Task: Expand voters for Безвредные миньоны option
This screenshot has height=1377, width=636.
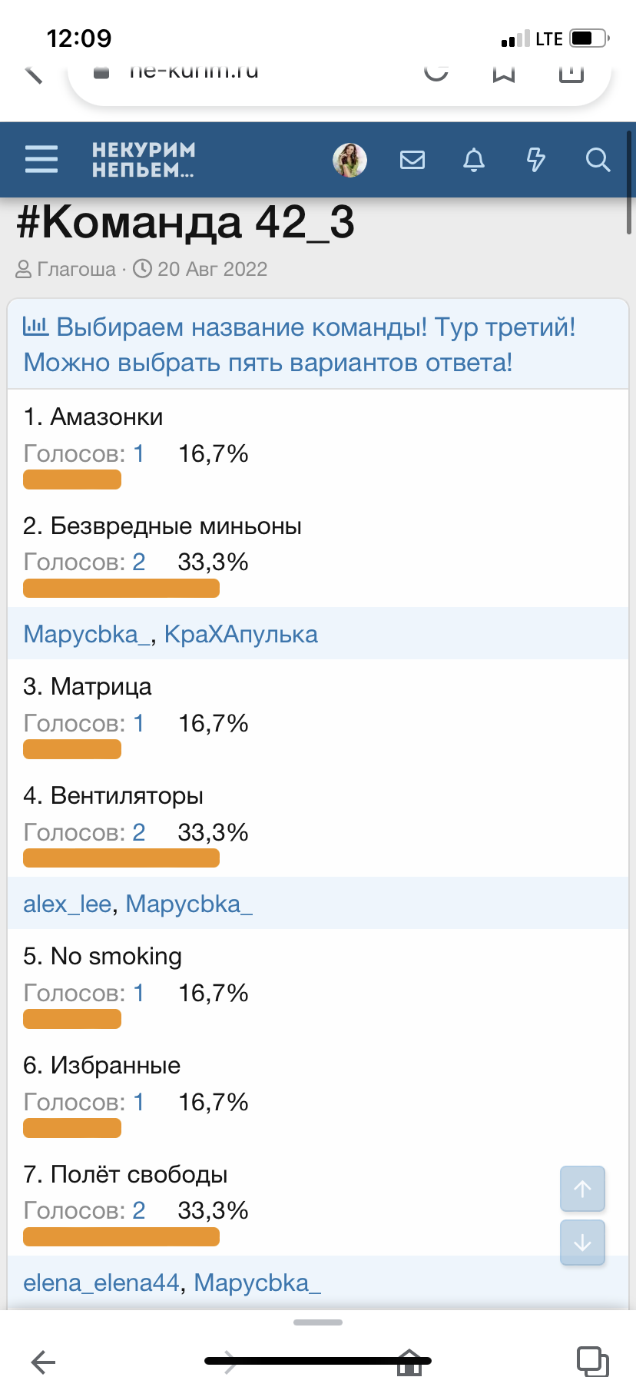Action: [138, 562]
